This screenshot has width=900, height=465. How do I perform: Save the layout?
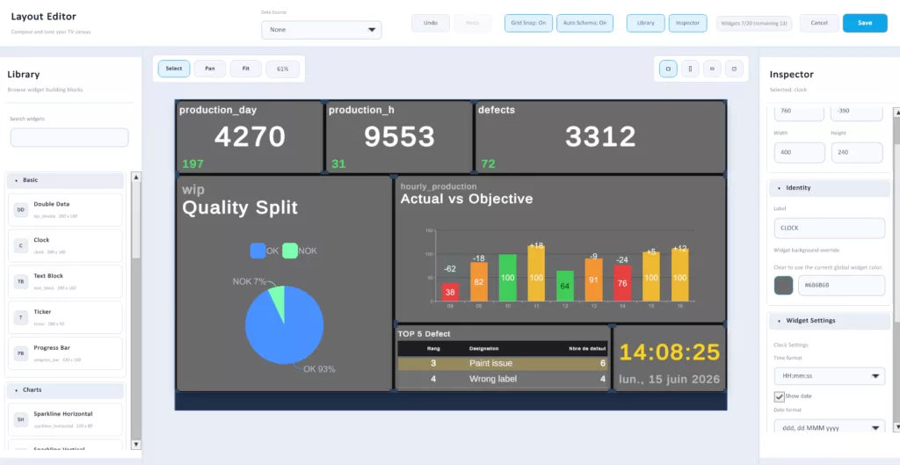tap(865, 23)
